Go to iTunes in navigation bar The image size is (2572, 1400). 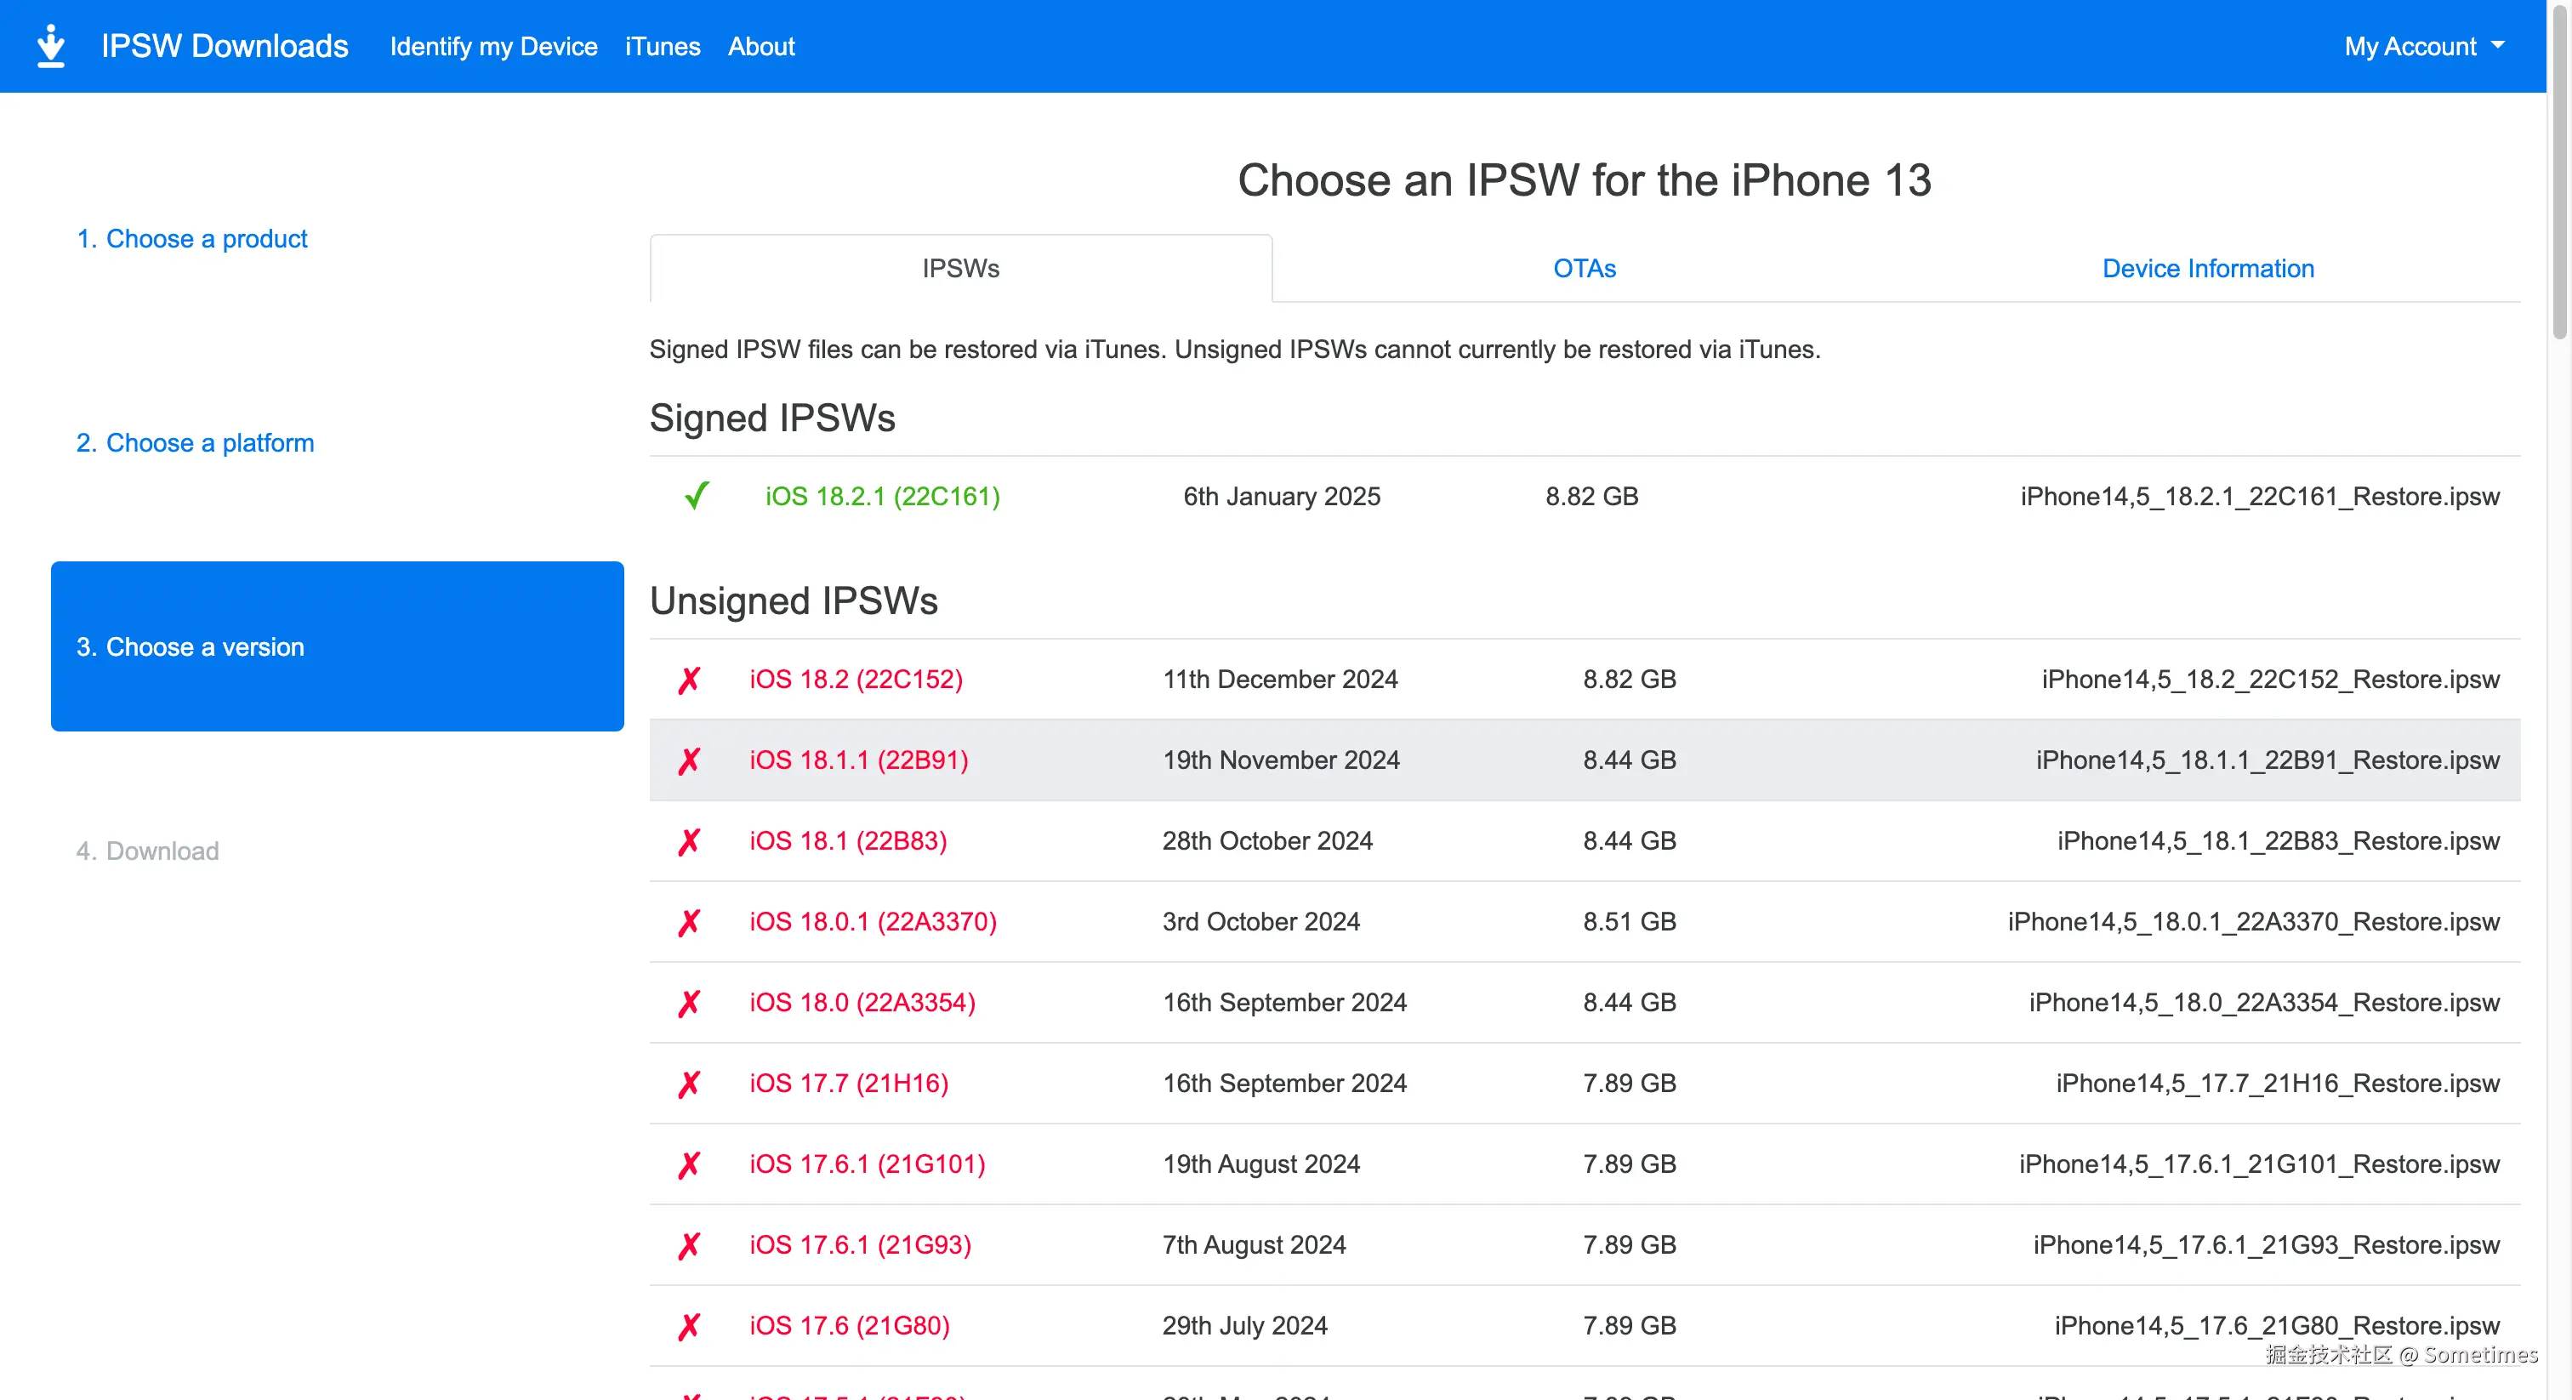(662, 46)
